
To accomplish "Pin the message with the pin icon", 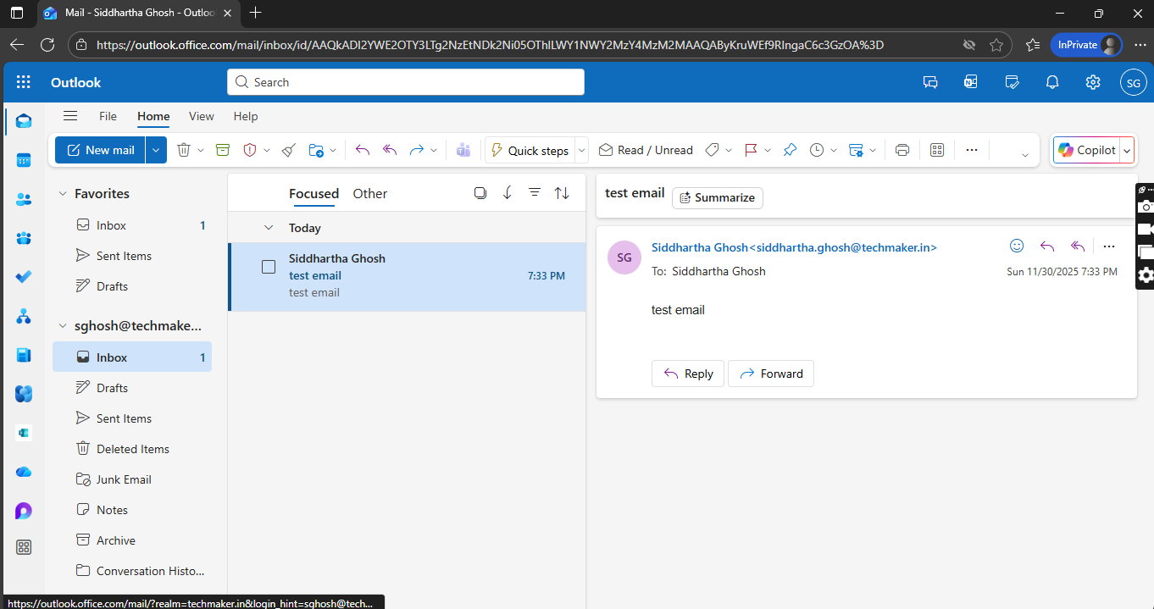I will 790,150.
